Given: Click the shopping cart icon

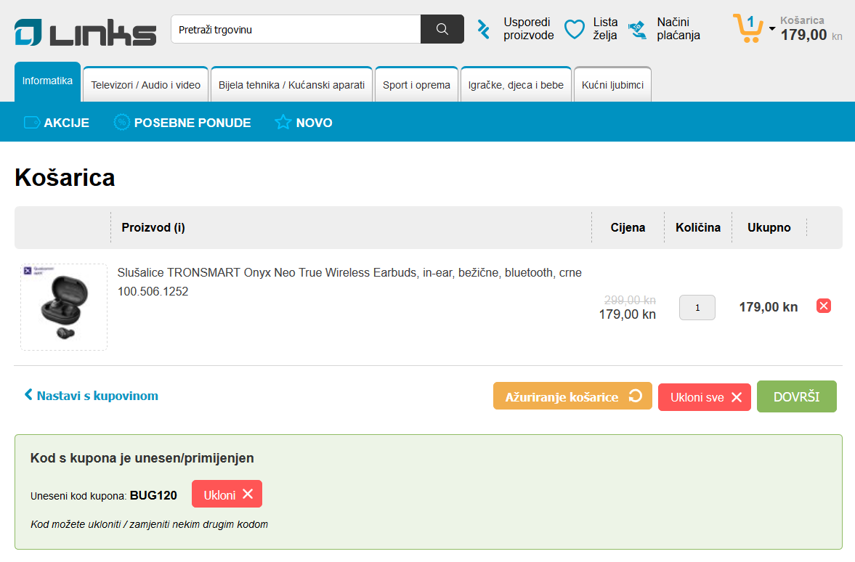Looking at the screenshot, I should (747, 29).
